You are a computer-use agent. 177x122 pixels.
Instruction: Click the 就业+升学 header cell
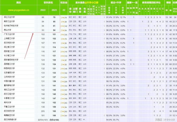[116, 2]
